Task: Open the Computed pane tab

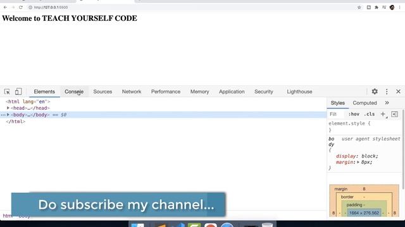Action: pyautogui.click(x=364, y=103)
